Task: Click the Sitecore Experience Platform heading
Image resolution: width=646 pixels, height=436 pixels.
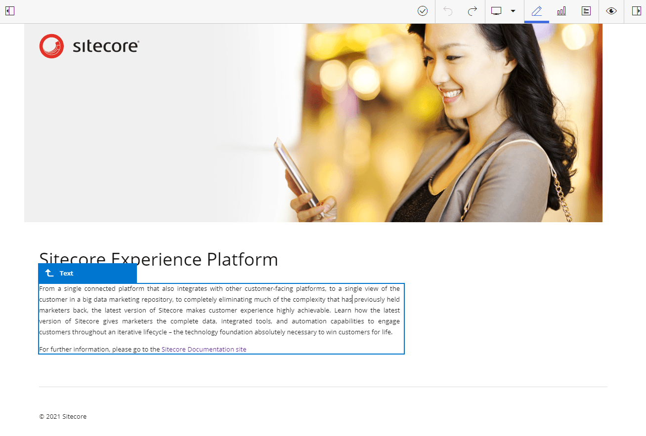Action: 159,259
